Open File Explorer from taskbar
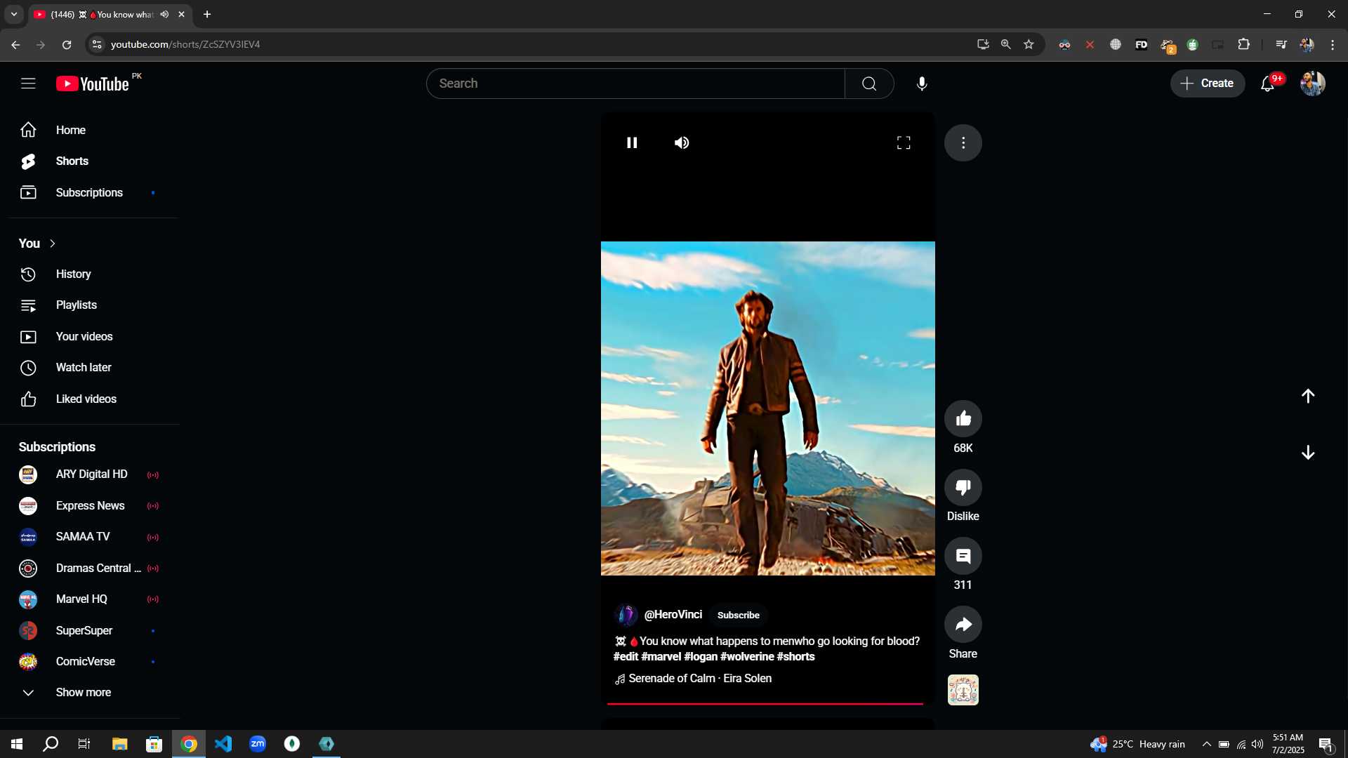The image size is (1348, 758). point(119,744)
